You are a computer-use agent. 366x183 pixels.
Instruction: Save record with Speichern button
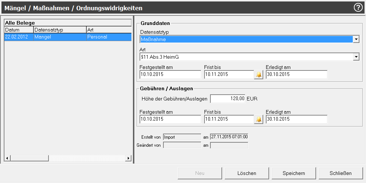294,173
